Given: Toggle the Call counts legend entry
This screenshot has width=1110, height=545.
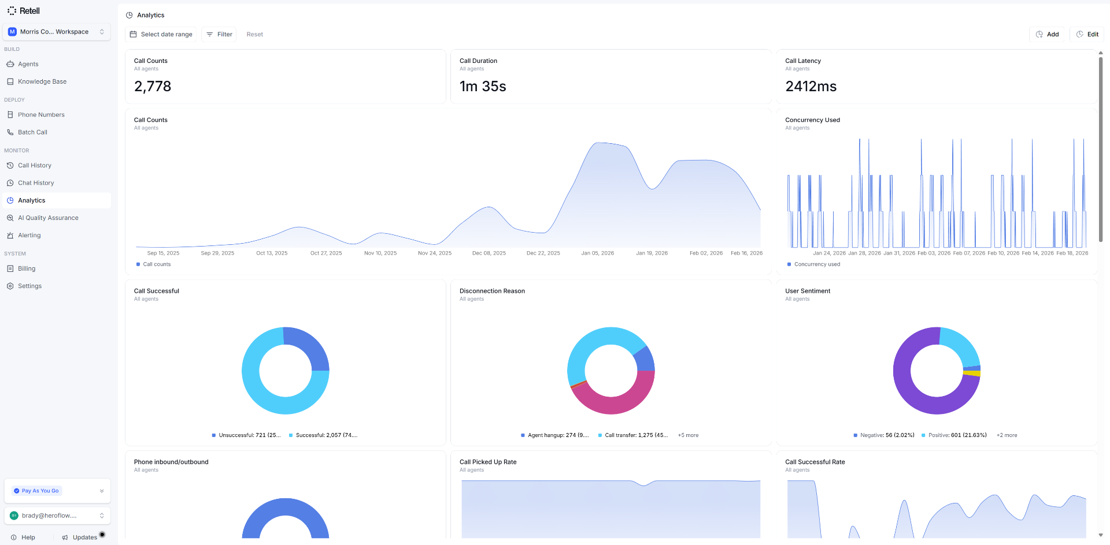Looking at the screenshot, I should pyautogui.click(x=154, y=264).
